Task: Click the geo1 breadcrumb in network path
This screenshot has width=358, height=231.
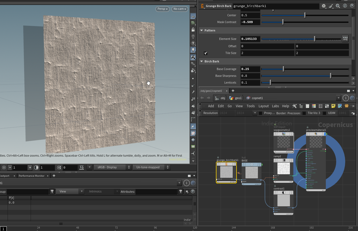Action: 235,98
